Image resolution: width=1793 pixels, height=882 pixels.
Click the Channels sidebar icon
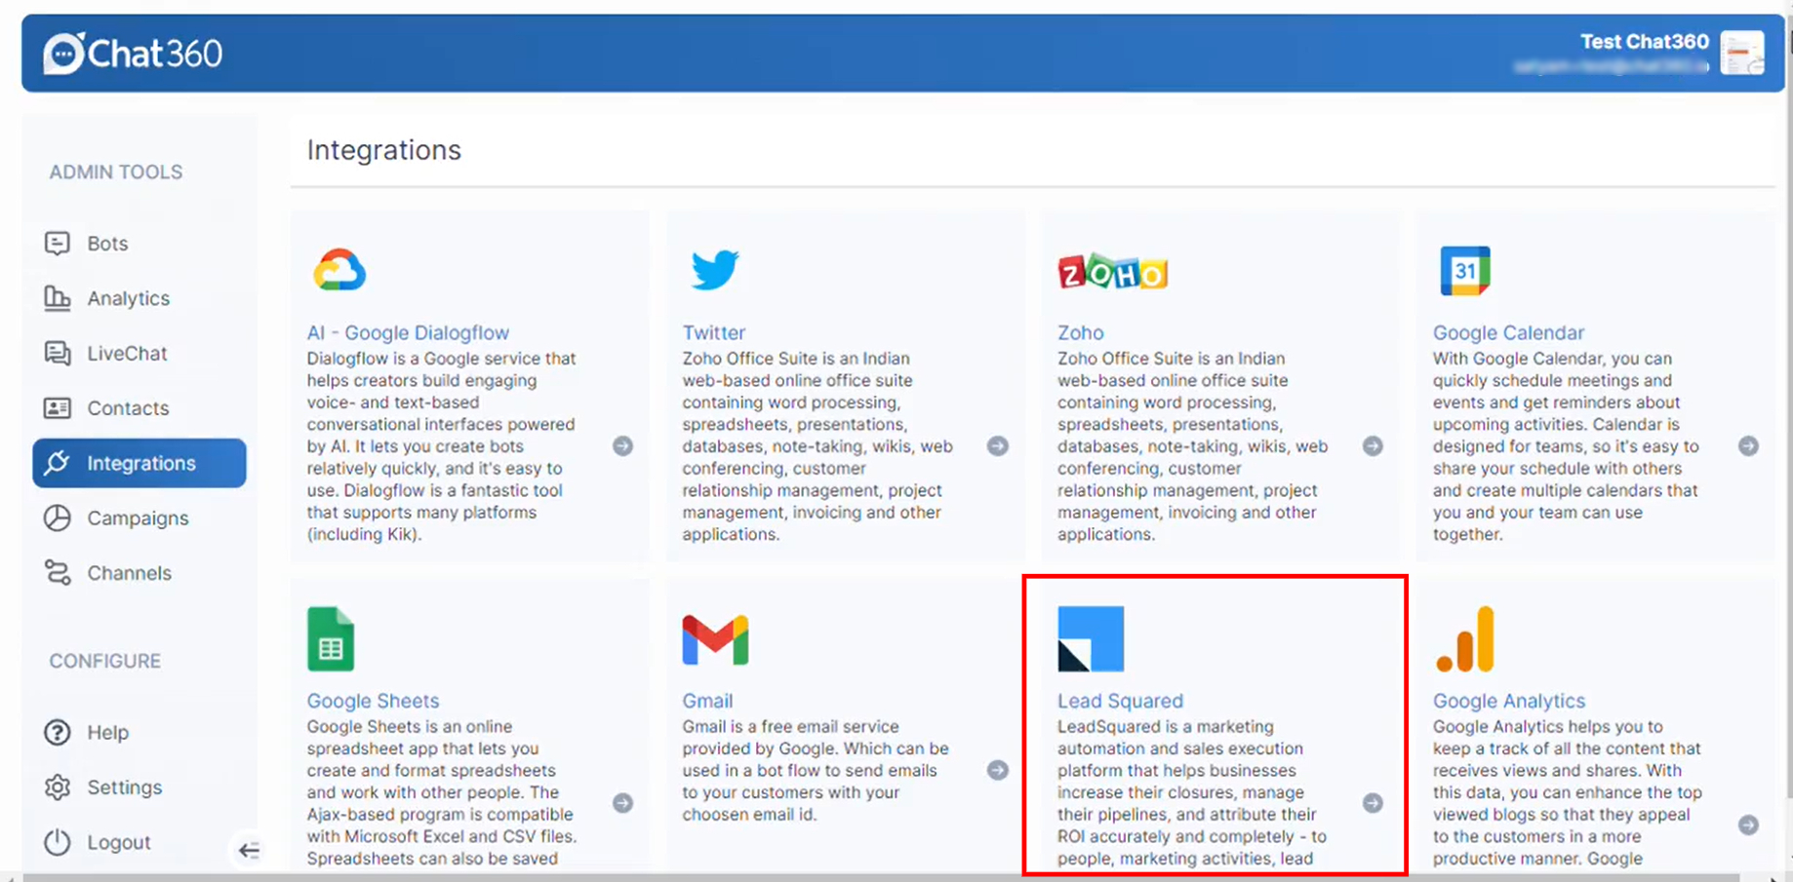(x=58, y=573)
